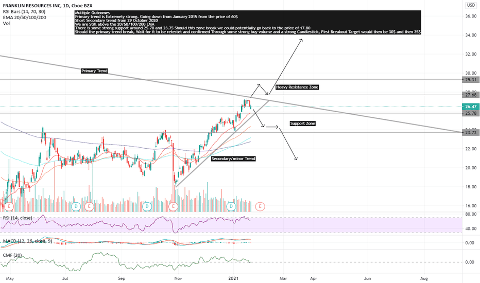The height and width of the screenshot is (283, 480).
Task: Click the 25.78 support line price tag
Action: click(x=470, y=113)
